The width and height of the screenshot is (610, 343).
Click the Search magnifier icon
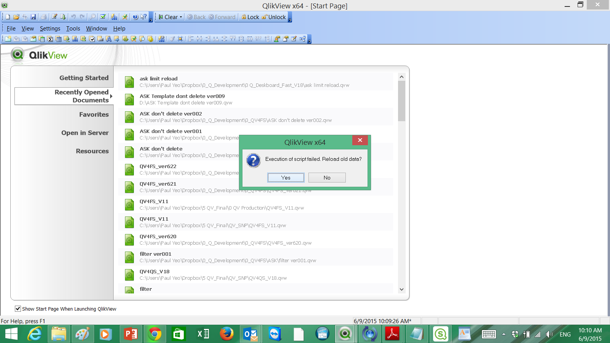click(93, 17)
